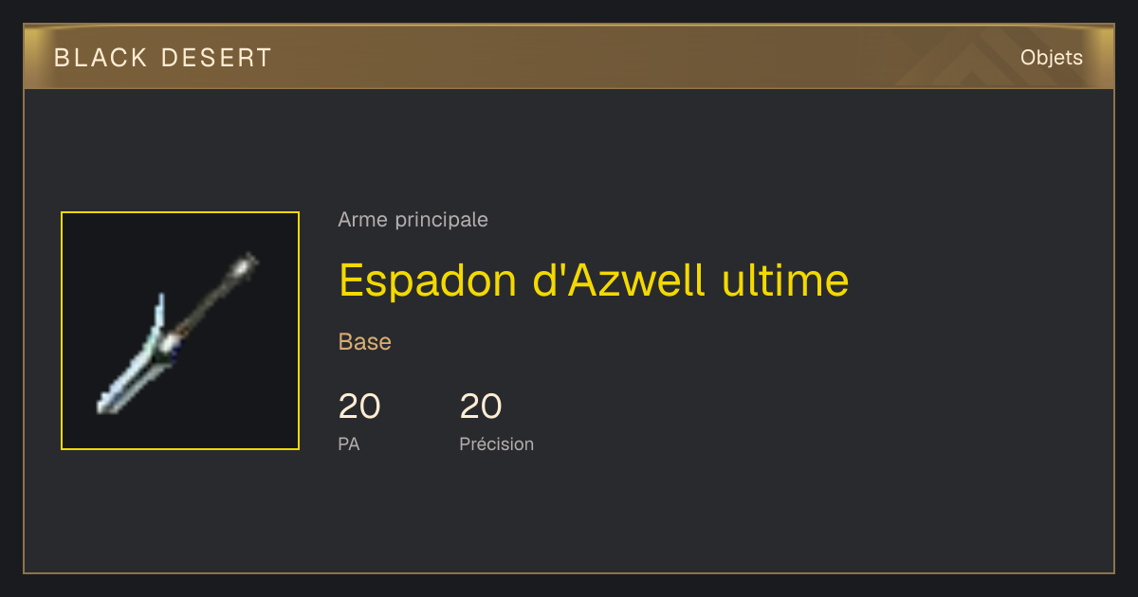The width and height of the screenshot is (1138, 597).
Task: Click the "Arme principale" category label
Action: click(413, 220)
